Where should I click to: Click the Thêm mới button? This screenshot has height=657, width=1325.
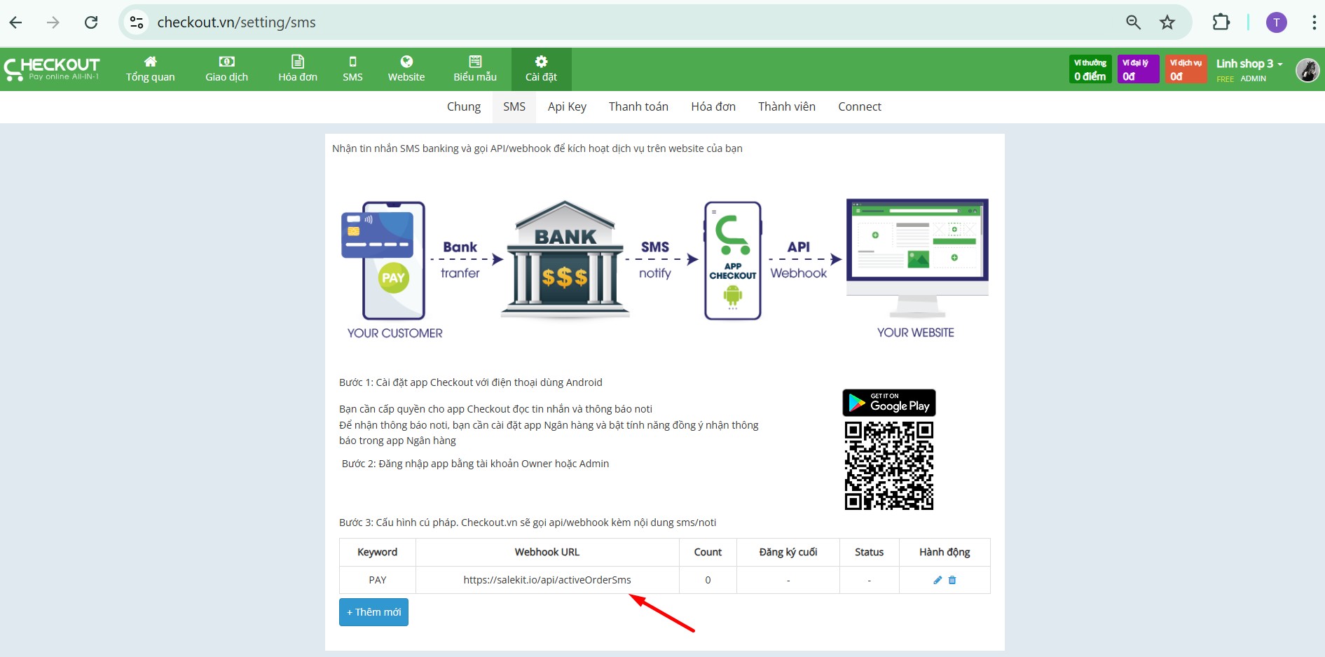pyautogui.click(x=373, y=612)
